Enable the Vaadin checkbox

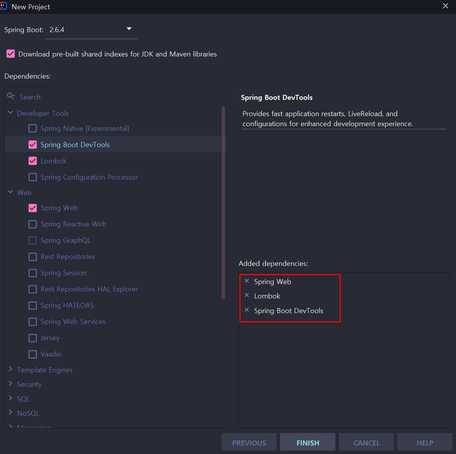pyautogui.click(x=32, y=354)
